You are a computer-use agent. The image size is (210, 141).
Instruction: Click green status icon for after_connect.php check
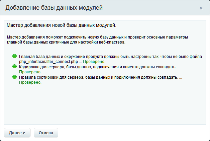click(x=14, y=56)
